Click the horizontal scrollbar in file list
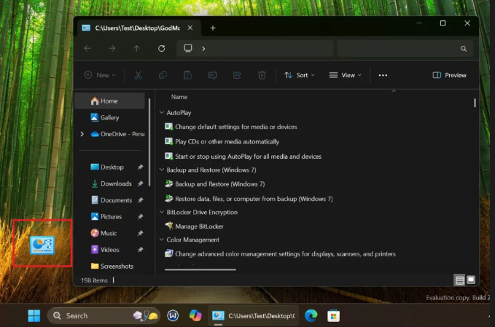 click(200, 269)
